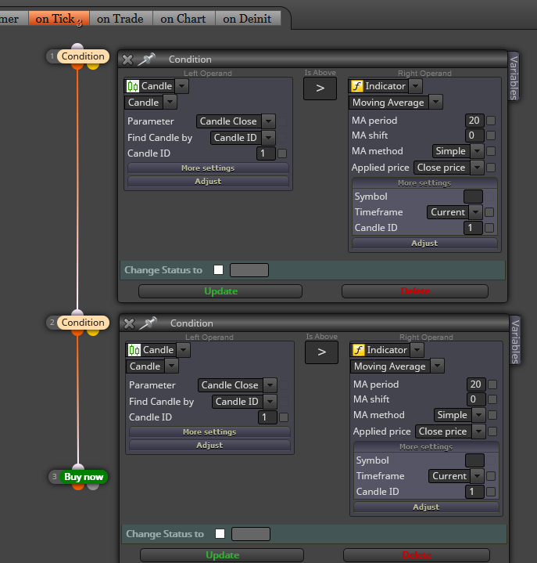Open Variables side tab of first Condition

tap(514, 77)
